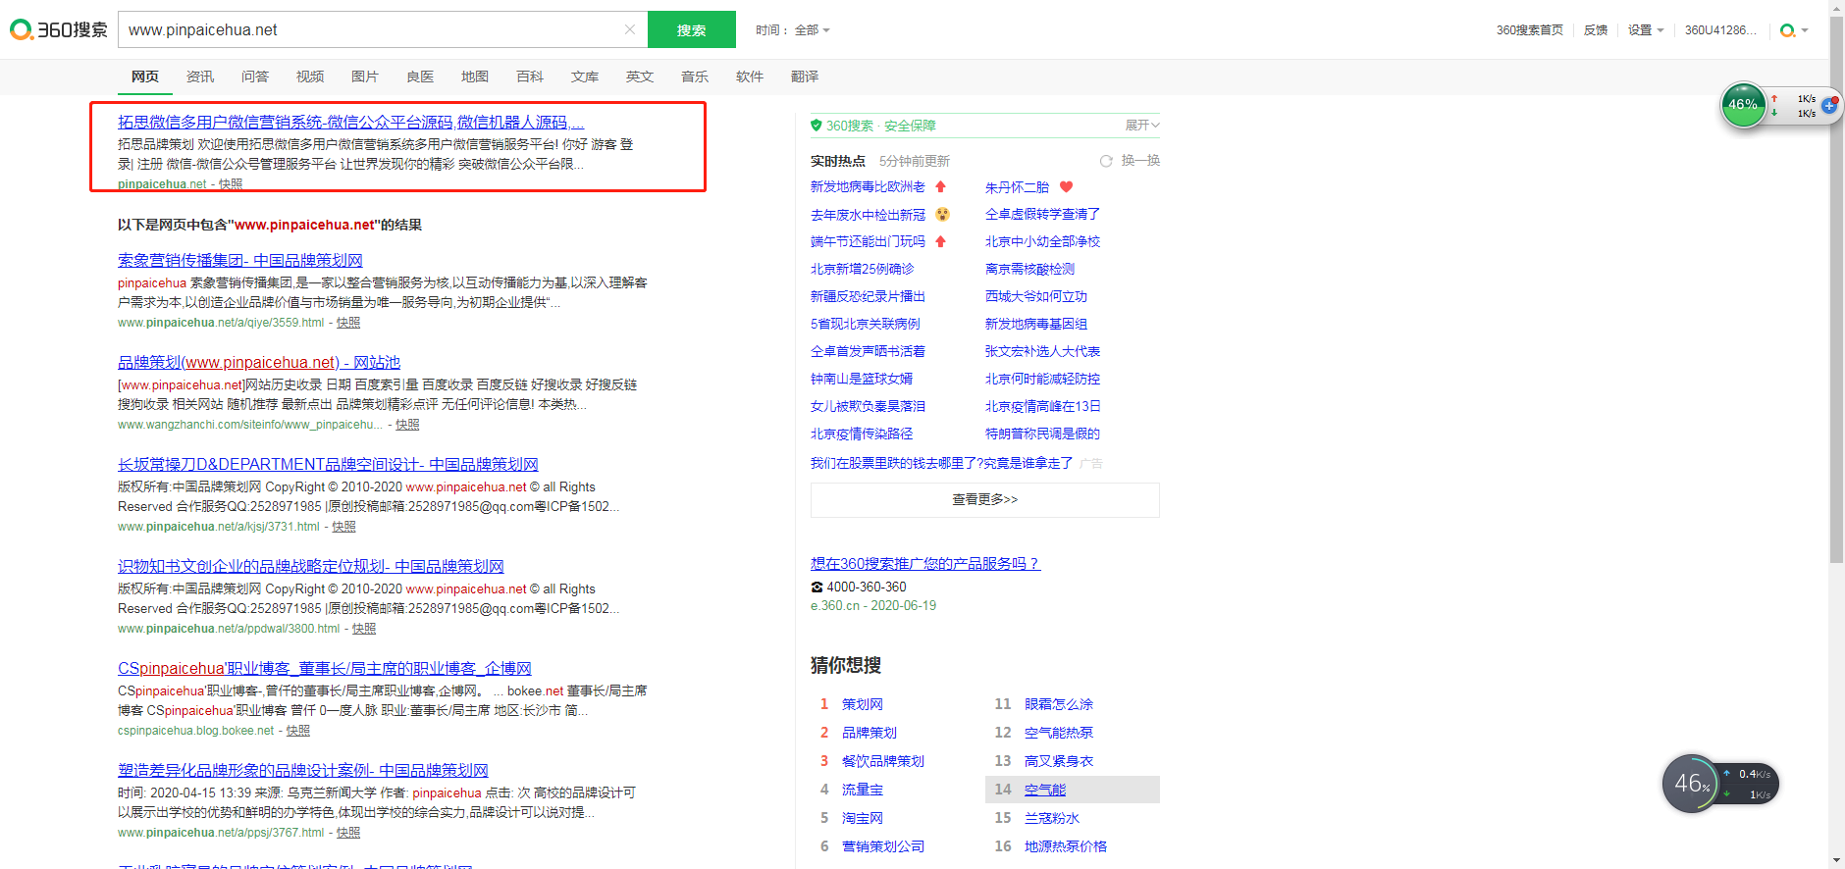Viewport: 1845px width, 869px height.
Task: Open the 识物知书文创企业 result link
Action: click(x=311, y=566)
